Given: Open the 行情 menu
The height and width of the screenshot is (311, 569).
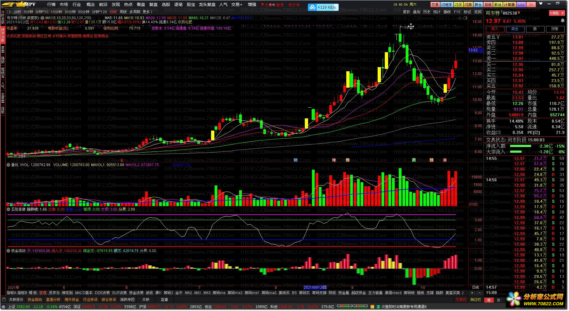Looking at the screenshot, I should coord(51,4).
